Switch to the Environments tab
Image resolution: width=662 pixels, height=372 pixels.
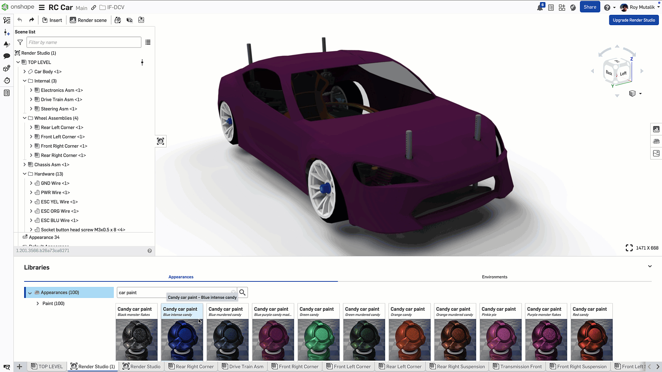coord(494,277)
